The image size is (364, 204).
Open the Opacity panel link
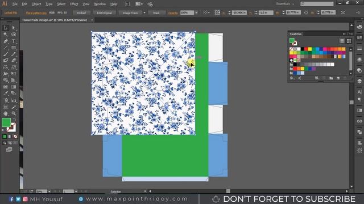tap(173, 13)
